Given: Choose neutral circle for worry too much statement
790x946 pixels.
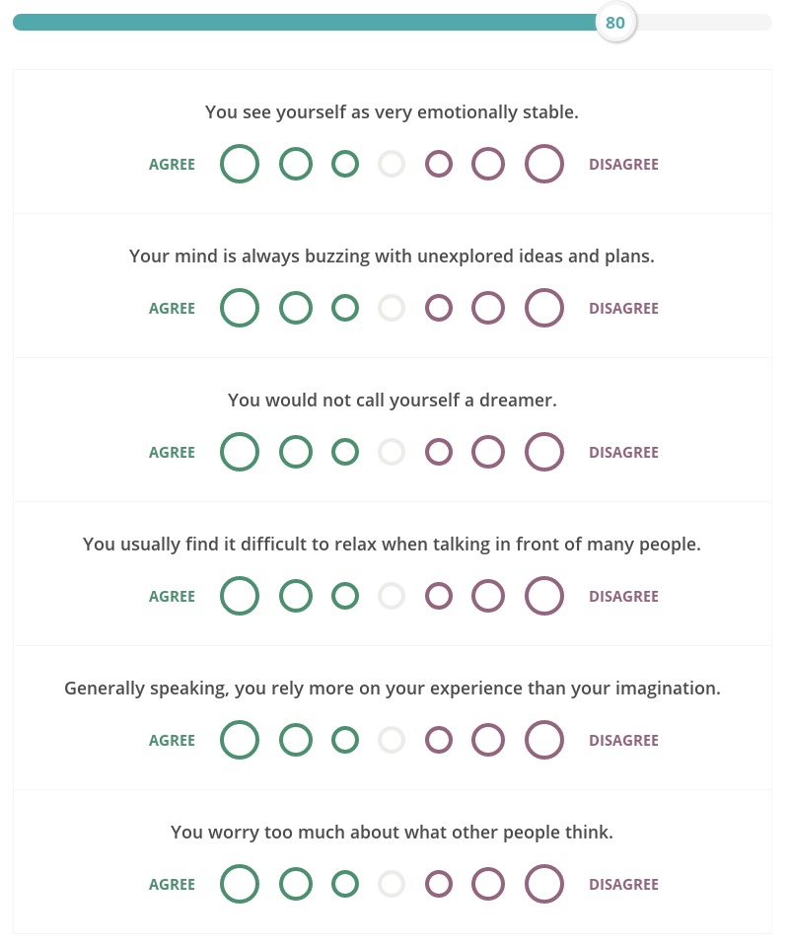Looking at the screenshot, I should click(392, 884).
